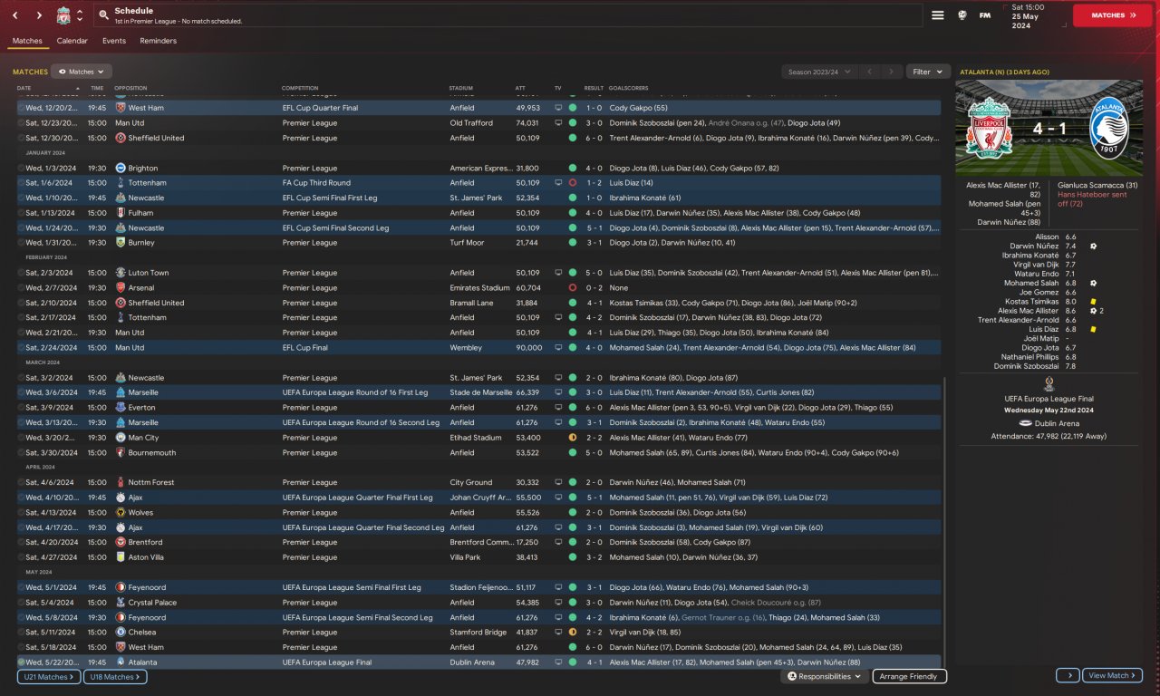The width and height of the screenshot is (1160, 696).
Task: Open the hamburger menu icon
Action: (x=938, y=15)
